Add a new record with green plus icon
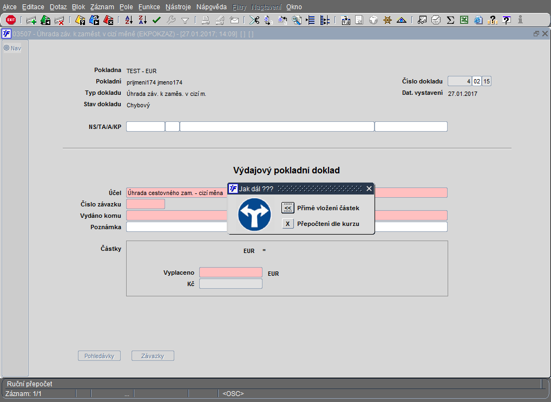551x402 pixels. pos(31,21)
